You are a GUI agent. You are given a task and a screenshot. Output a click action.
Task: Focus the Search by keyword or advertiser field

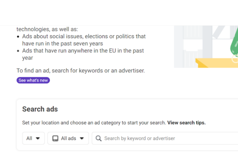pyautogui.click(x=165, y=138)
